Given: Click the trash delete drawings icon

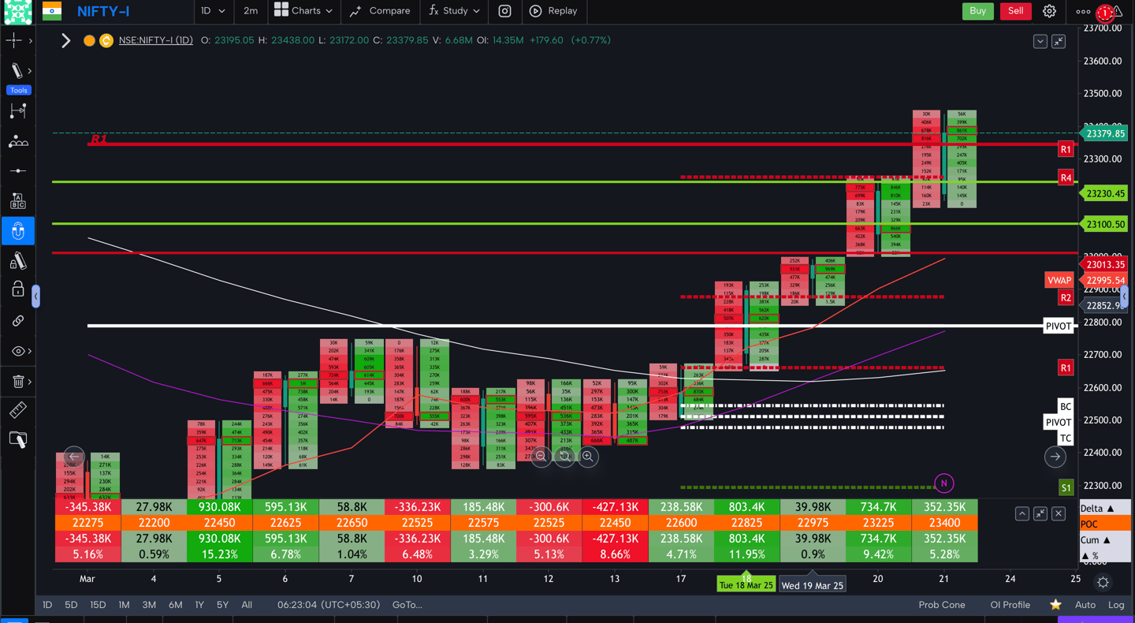Looking at the screenshot, I should pos(17,382).
